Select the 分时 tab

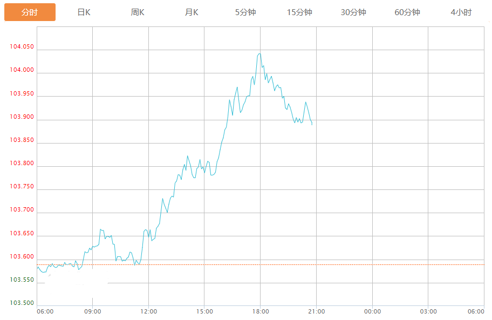click(x=30, y=12)
